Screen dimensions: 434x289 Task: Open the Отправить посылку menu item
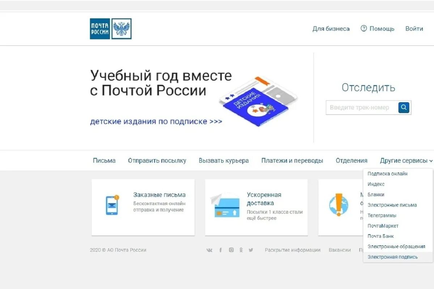[x=157, y=161]
